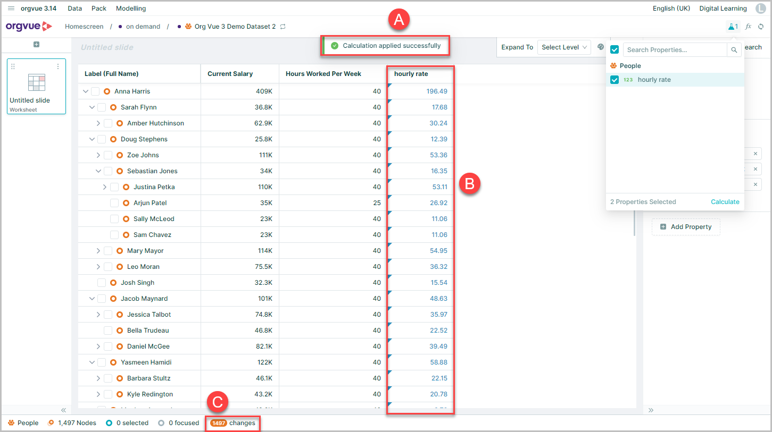Image resolution: width=772 pixels, height=432 pixels.
Task: Click the flask calculation icon
Action: point(732,27)
